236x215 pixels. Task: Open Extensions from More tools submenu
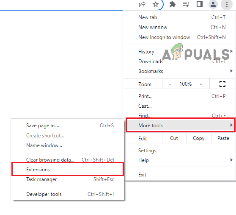point(68,170)
